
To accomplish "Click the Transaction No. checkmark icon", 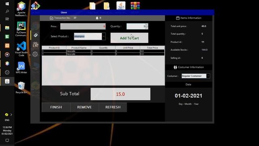I will tap(51, 18).
